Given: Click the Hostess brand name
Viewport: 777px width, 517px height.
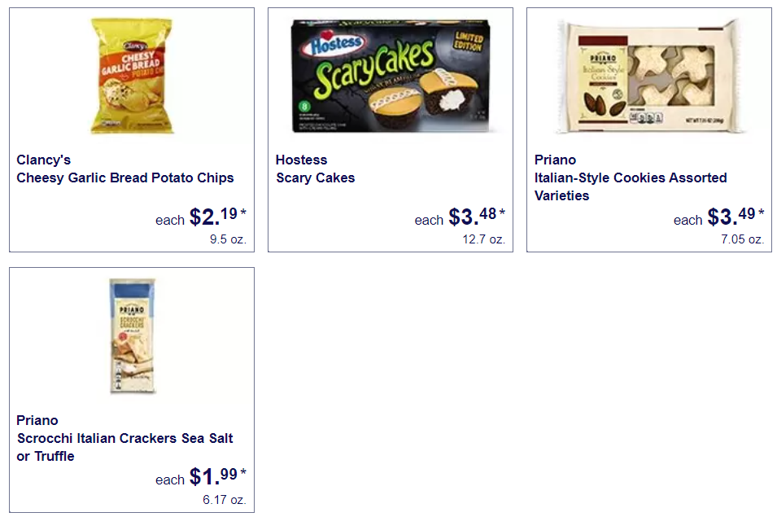Looking at the screenshot, I should coord(301,160).
